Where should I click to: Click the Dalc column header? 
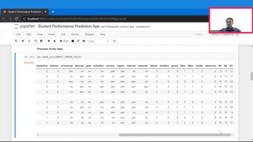(x=183, y=66)
